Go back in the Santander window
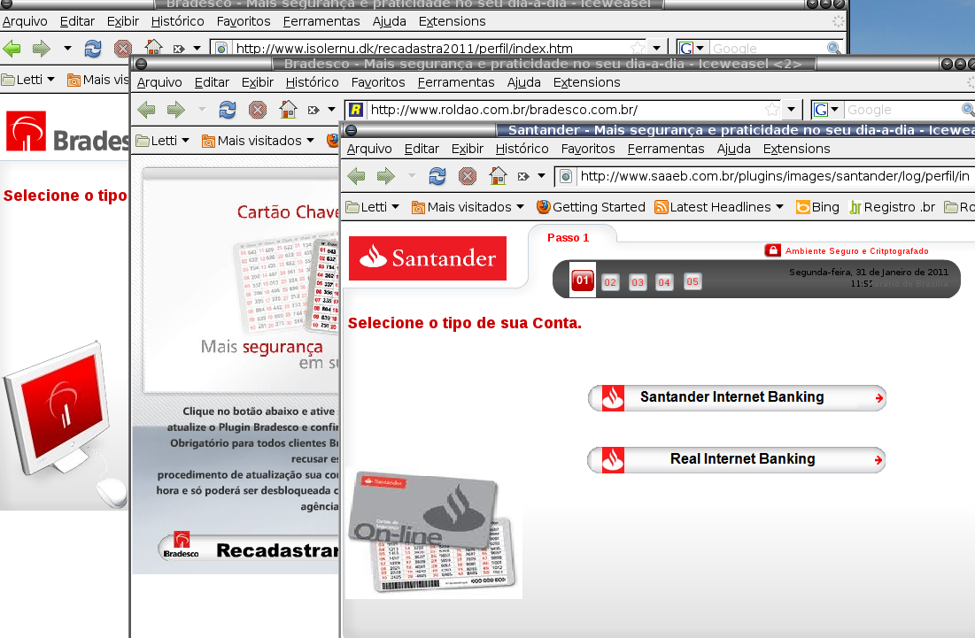Image resolution: width=975 pixels, height=638 pixels. tap(356, 176)
